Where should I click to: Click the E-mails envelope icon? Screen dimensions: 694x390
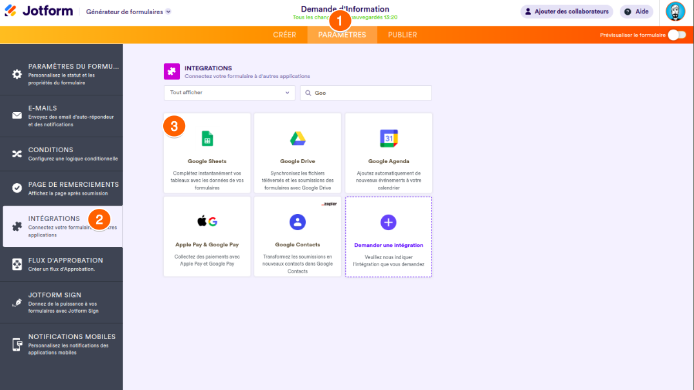coord(17,115)
